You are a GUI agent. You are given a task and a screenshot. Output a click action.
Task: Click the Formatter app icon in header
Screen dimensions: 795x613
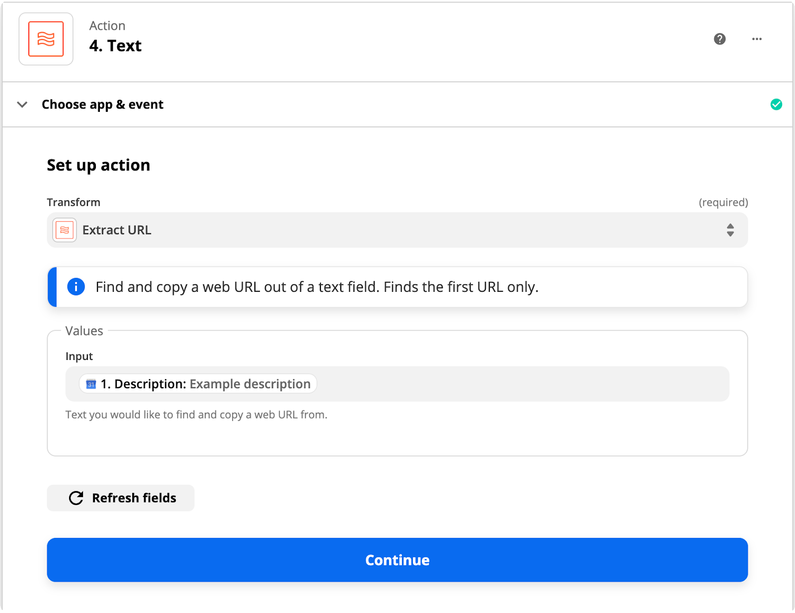click(46, 39)
